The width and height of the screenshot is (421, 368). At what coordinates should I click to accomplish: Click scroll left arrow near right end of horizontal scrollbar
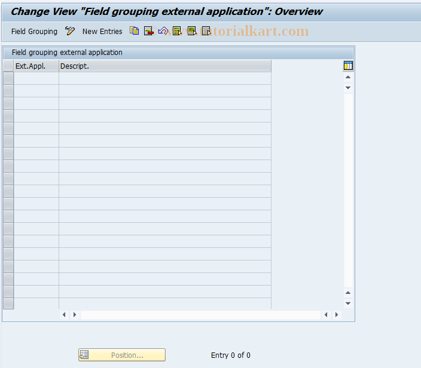[326, 315]
